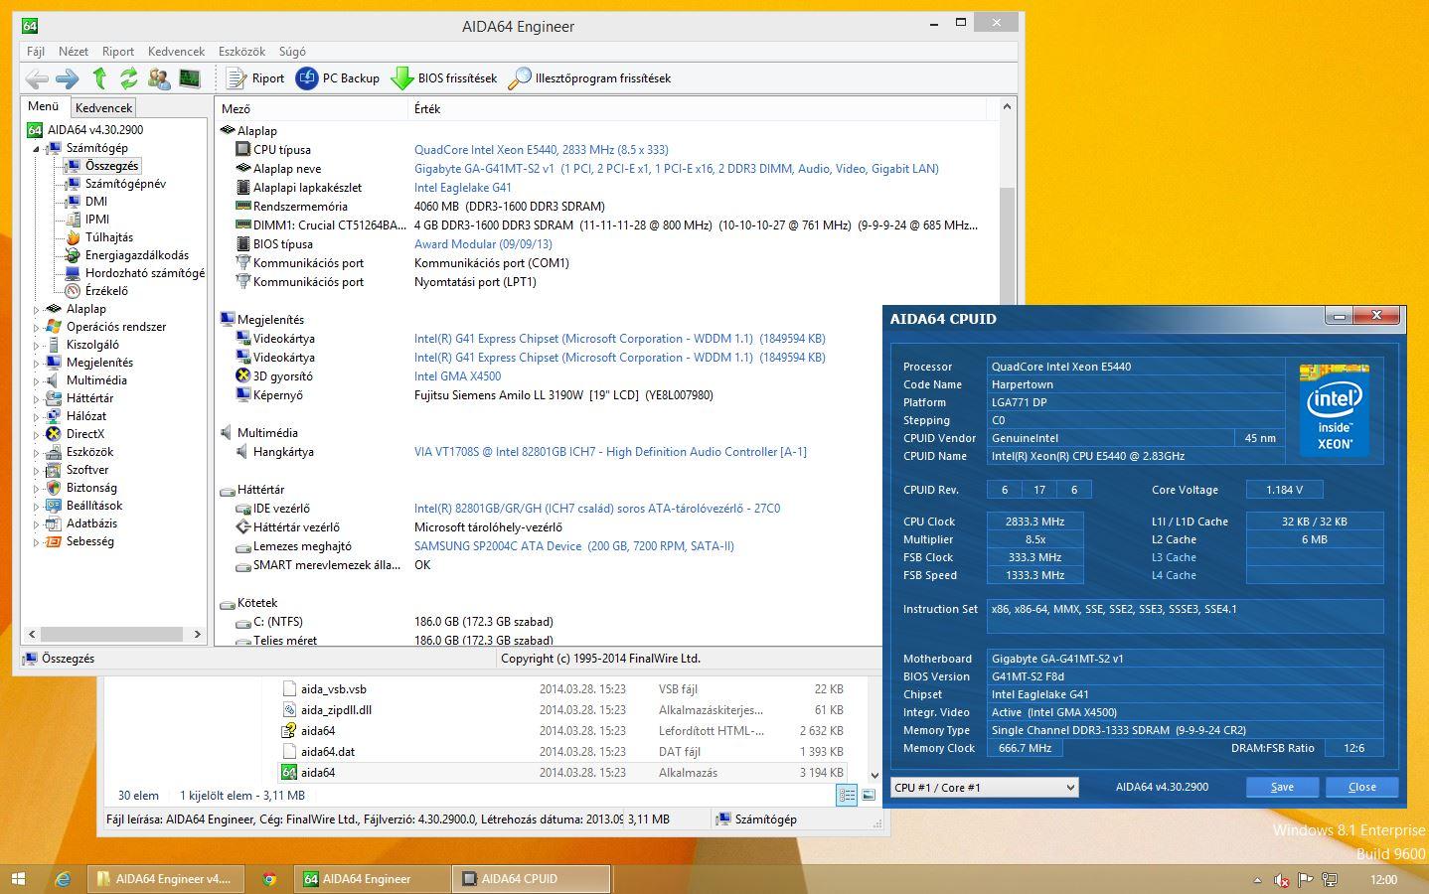Image resolution: width=1429 pixels, height=894 pixels.
Task: Switch Explorer to details view icon
Action: [x=847, y=796]
